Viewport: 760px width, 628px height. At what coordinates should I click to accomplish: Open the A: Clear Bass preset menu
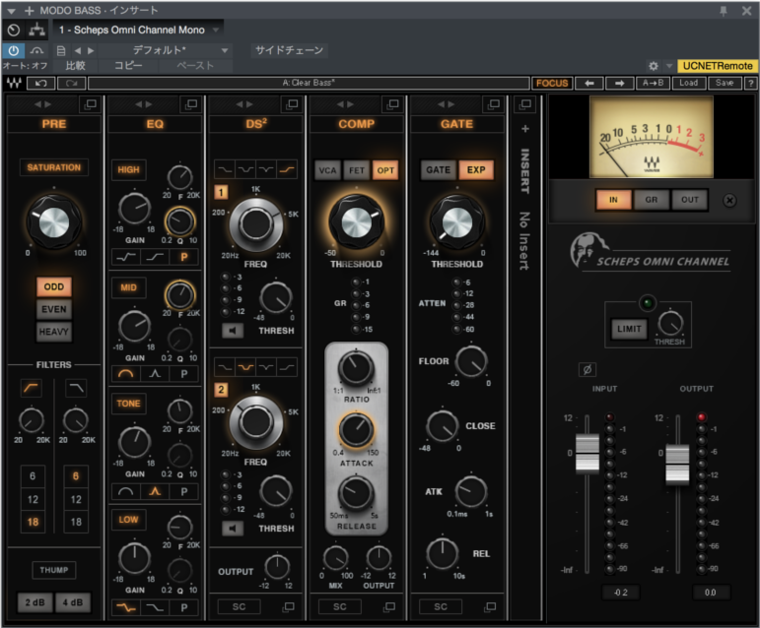[x=309, y=83]
